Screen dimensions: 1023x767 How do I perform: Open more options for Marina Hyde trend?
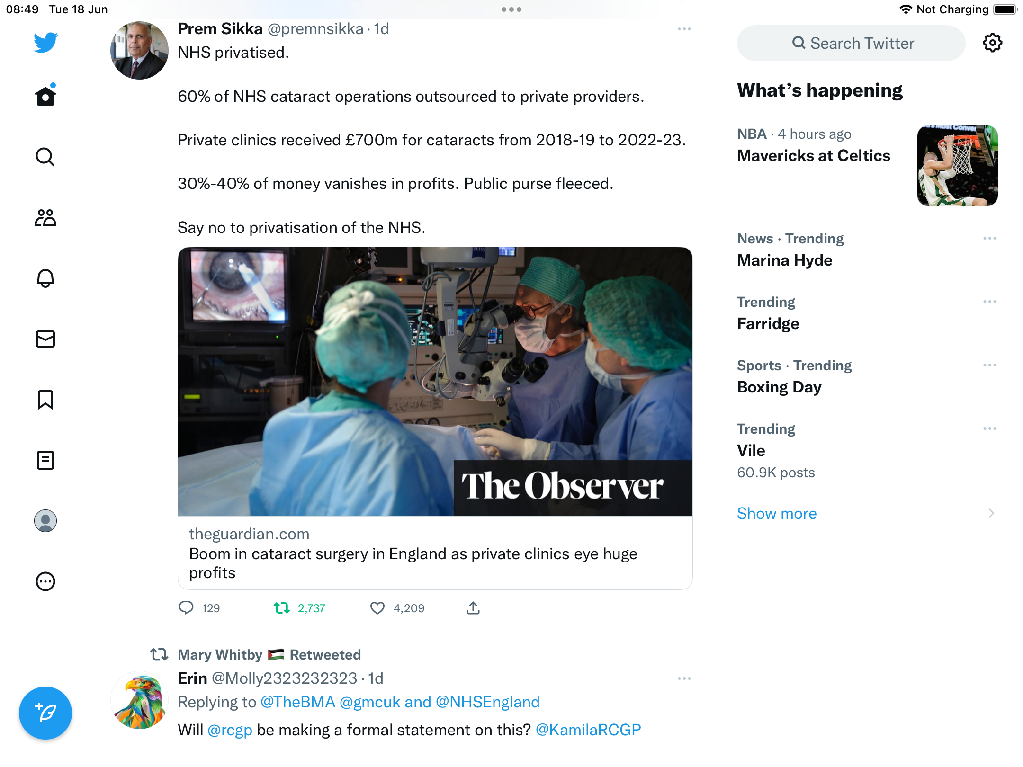point(990,238)
